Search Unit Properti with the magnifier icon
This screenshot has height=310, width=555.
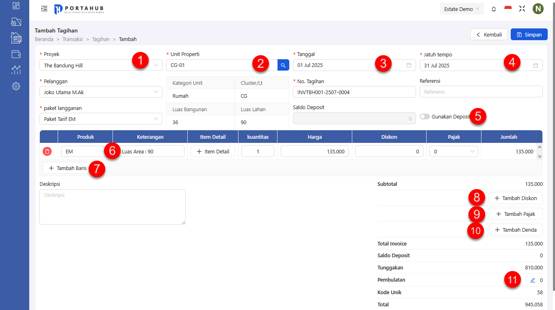pyautogui.click(x=283, y=65)
